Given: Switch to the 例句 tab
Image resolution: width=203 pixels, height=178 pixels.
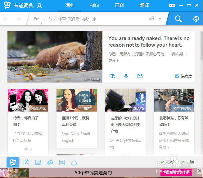Looking at the screenshot, I should tap(95, 6).
